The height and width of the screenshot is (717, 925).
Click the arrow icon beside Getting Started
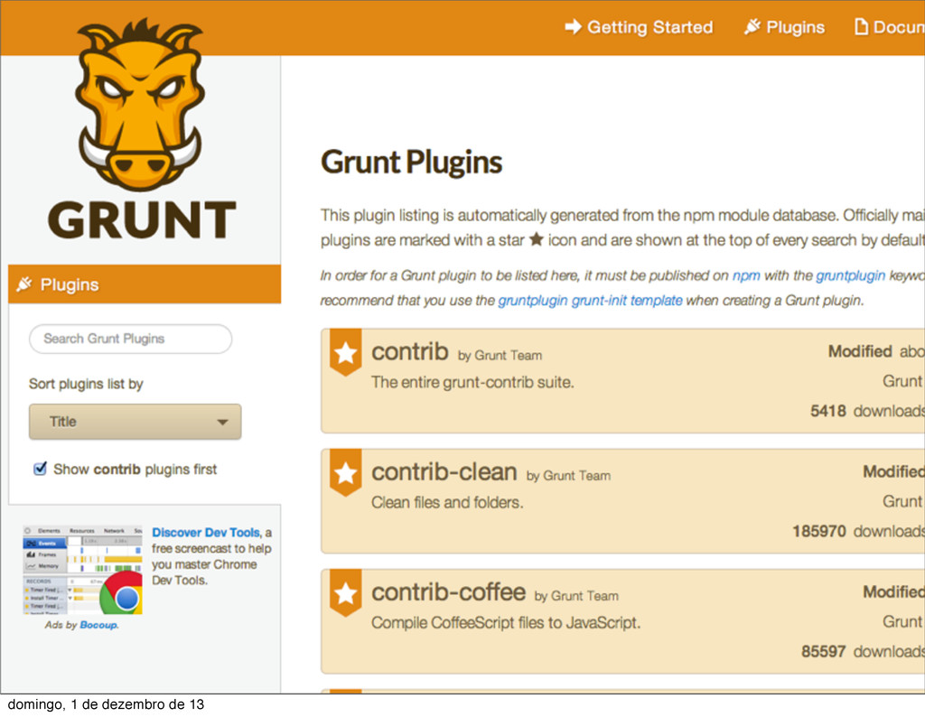click(x=573, y=26)
